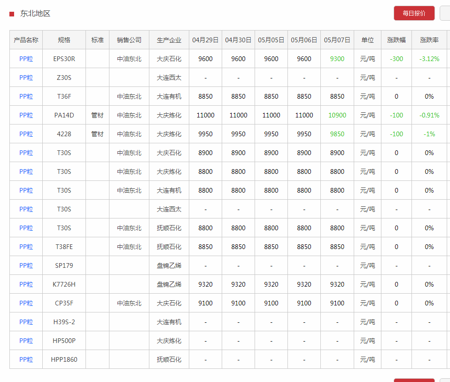Image resolution: width=450 pixels, height=382 pixels.
Task: Select the T38FE specification cell
Action: point(64,247)
